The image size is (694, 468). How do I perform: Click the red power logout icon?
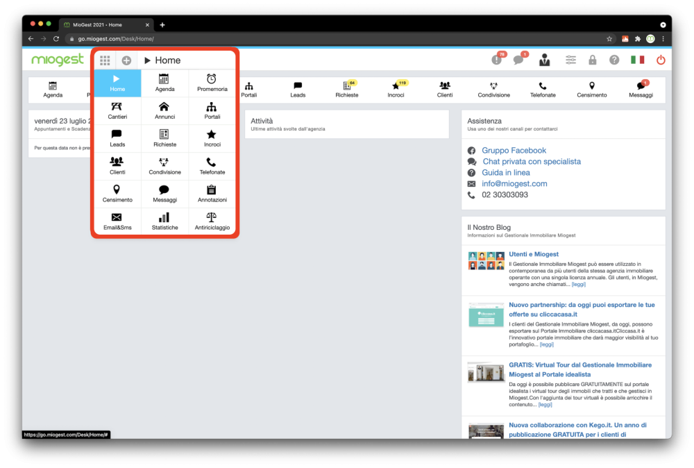(661, 60)
